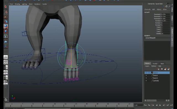This screenshot has width=177, height=109.
Task: Open the Lighting viewport menu
Action: coord(24,4)
